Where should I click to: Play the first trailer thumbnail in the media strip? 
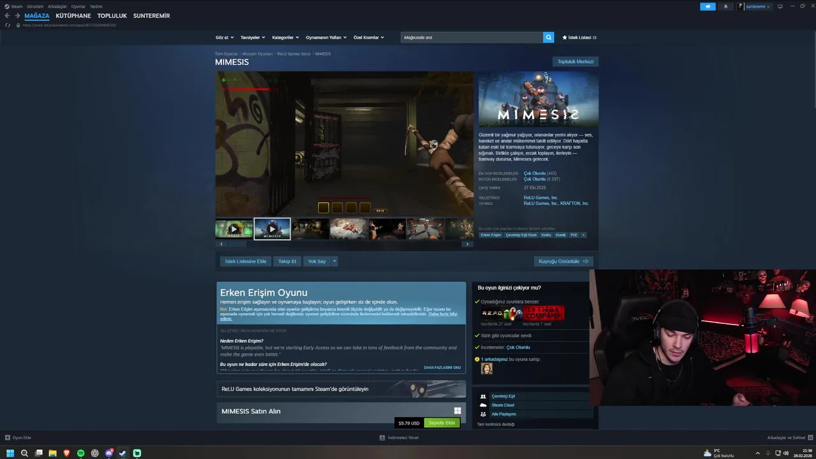tap(234, 229)
